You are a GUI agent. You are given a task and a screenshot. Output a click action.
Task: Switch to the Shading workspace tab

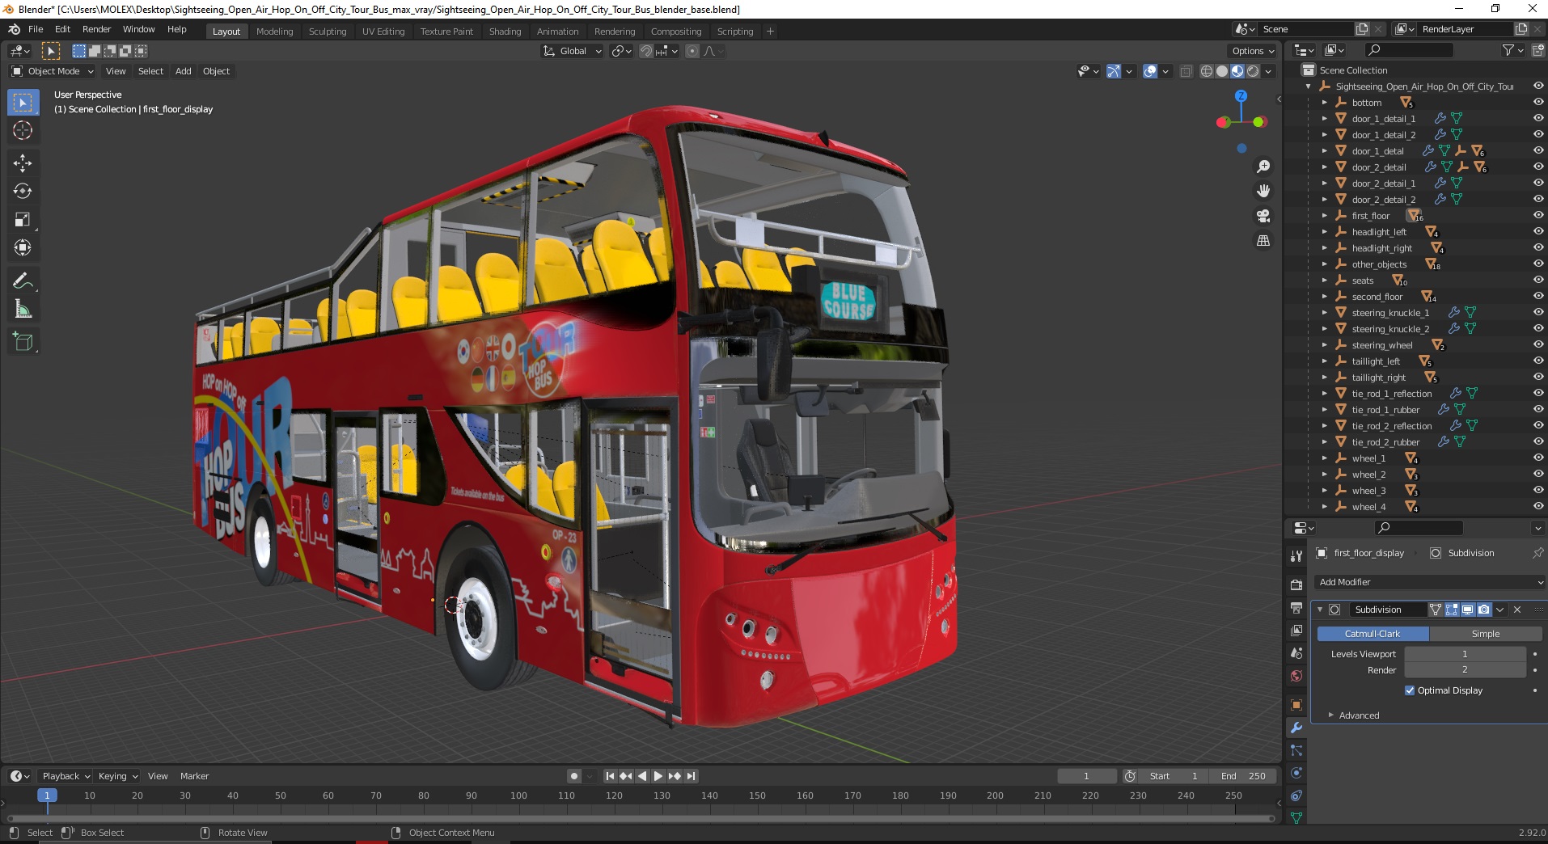coord(505,32)
